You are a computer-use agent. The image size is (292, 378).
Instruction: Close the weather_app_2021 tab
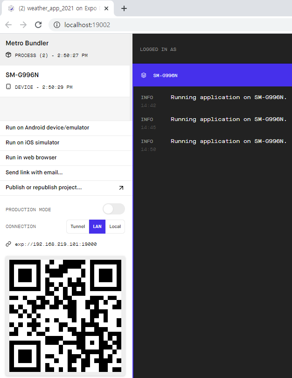tap(106, 8)
